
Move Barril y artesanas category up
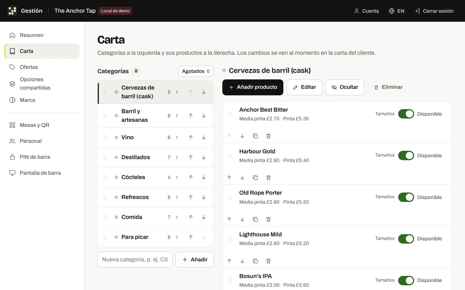tap(191, 116)
